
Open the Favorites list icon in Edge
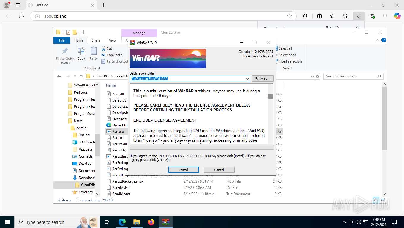[333, 16]
